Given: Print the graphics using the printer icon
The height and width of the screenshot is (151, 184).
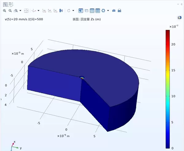Looking at the screenshot, I should pos(119,11).
